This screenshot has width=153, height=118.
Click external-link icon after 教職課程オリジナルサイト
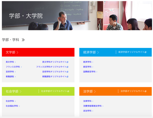point(67,77)
